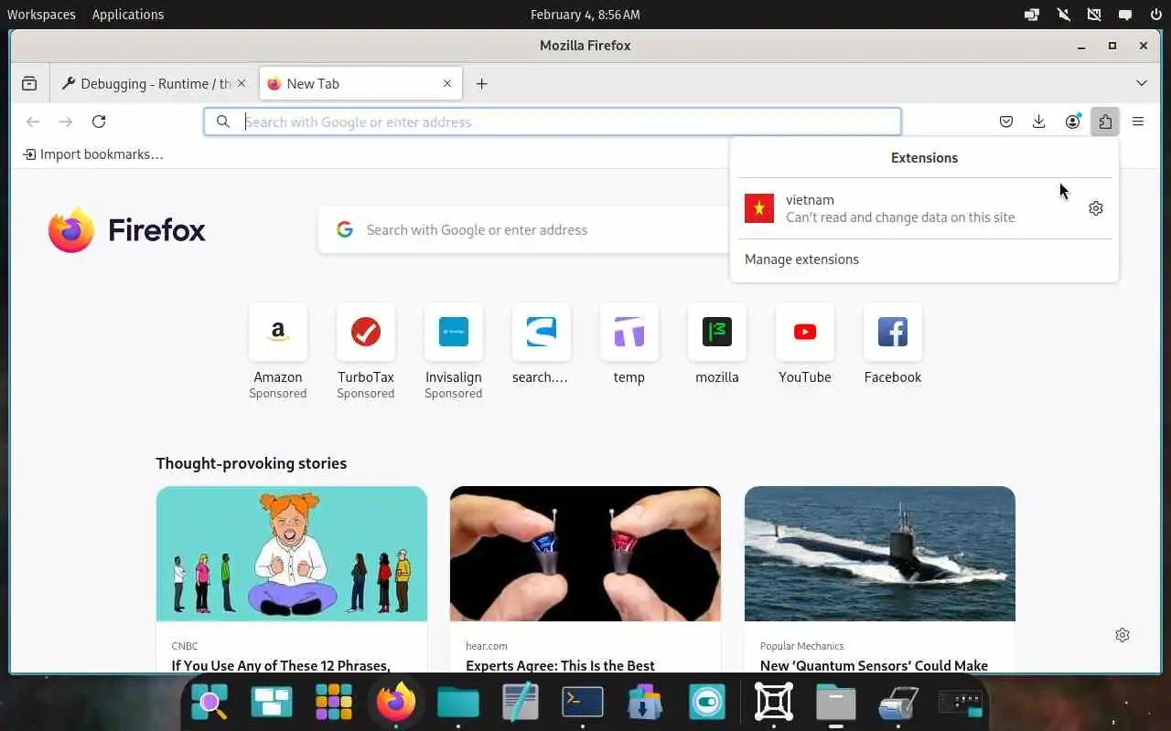This screenshot has height=731, width=1171.
Task: Toggle the Extensions puzzle-piece button
Action: pyautogui.click(x=1105, y=122)
